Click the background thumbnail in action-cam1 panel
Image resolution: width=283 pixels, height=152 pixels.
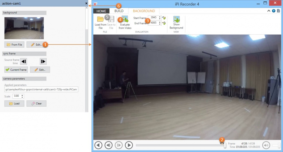tap(24, 28)
